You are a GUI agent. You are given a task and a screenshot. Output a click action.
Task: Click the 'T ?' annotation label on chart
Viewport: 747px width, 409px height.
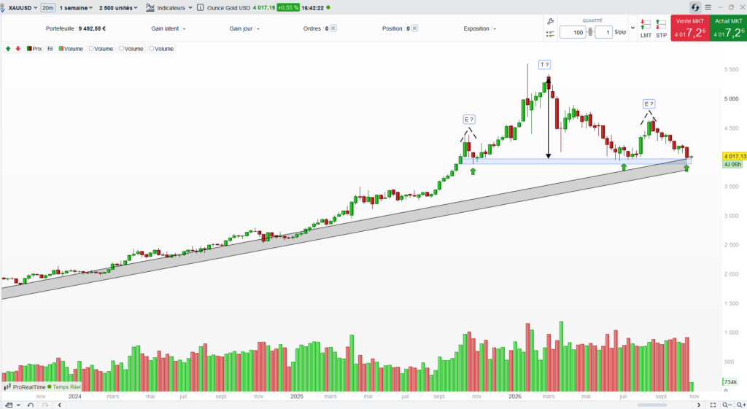coord(544,64)
